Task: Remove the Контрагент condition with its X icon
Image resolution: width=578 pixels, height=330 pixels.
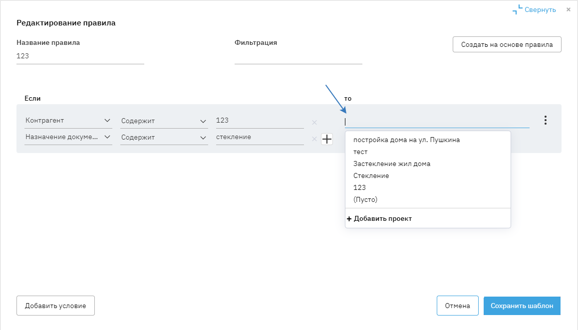Action: (314, 123)
